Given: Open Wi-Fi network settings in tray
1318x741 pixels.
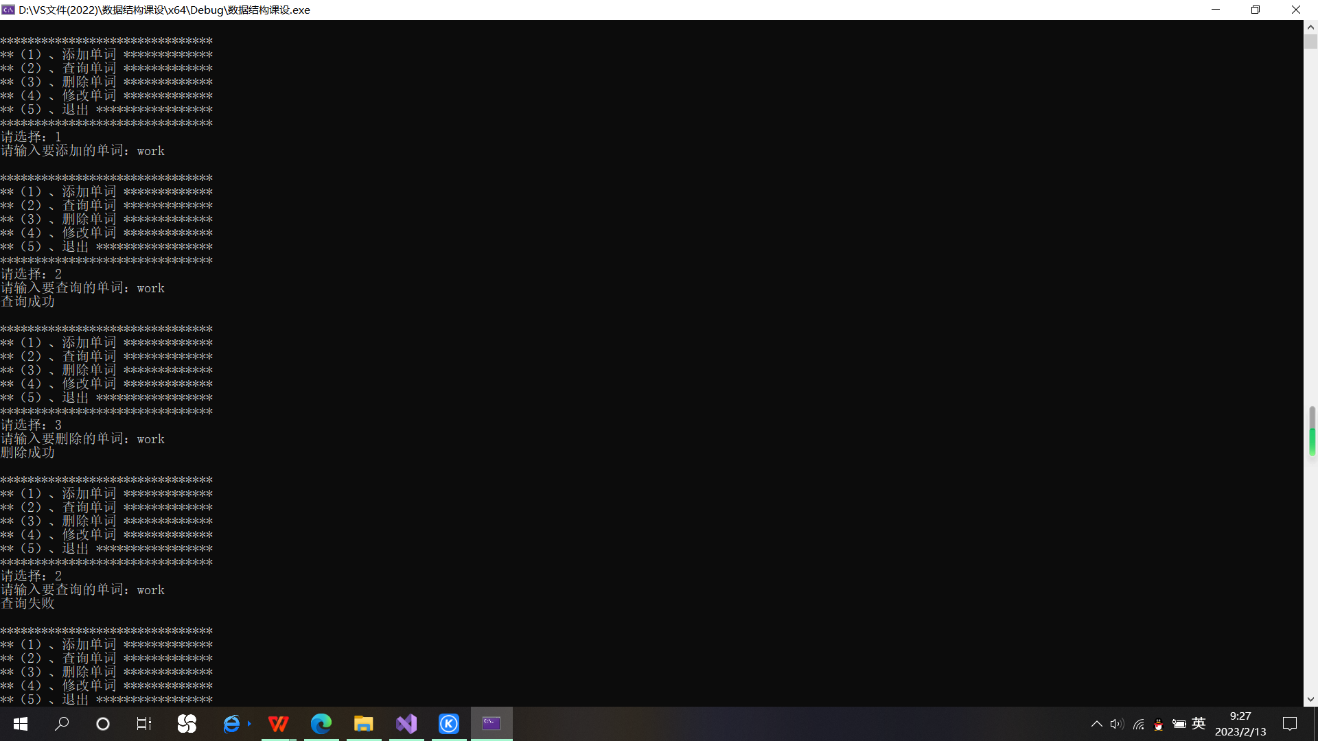Looking at the screenshot, I should pyautogui.click(x=1138, y=724).
